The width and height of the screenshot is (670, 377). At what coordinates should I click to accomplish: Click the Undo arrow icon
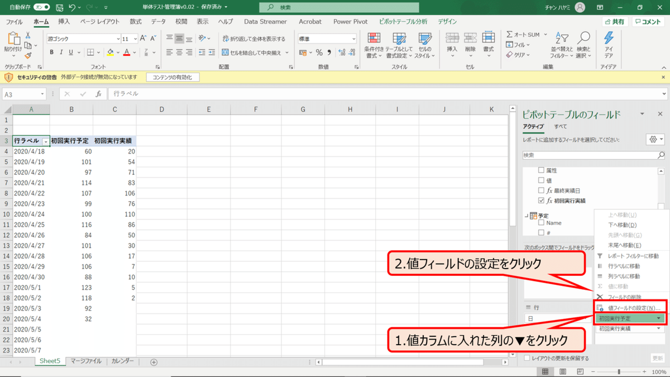coord(73,8)
